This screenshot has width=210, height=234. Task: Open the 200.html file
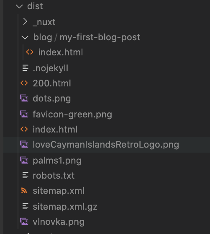(52, 83)
